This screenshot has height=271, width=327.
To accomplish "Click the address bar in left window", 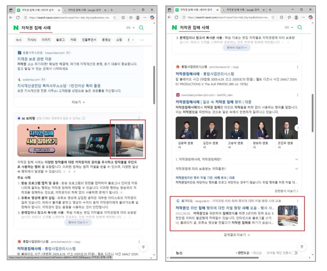I will [x=69, y=18].
